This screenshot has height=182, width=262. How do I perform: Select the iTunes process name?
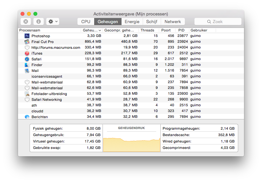[x=37, y=53]
